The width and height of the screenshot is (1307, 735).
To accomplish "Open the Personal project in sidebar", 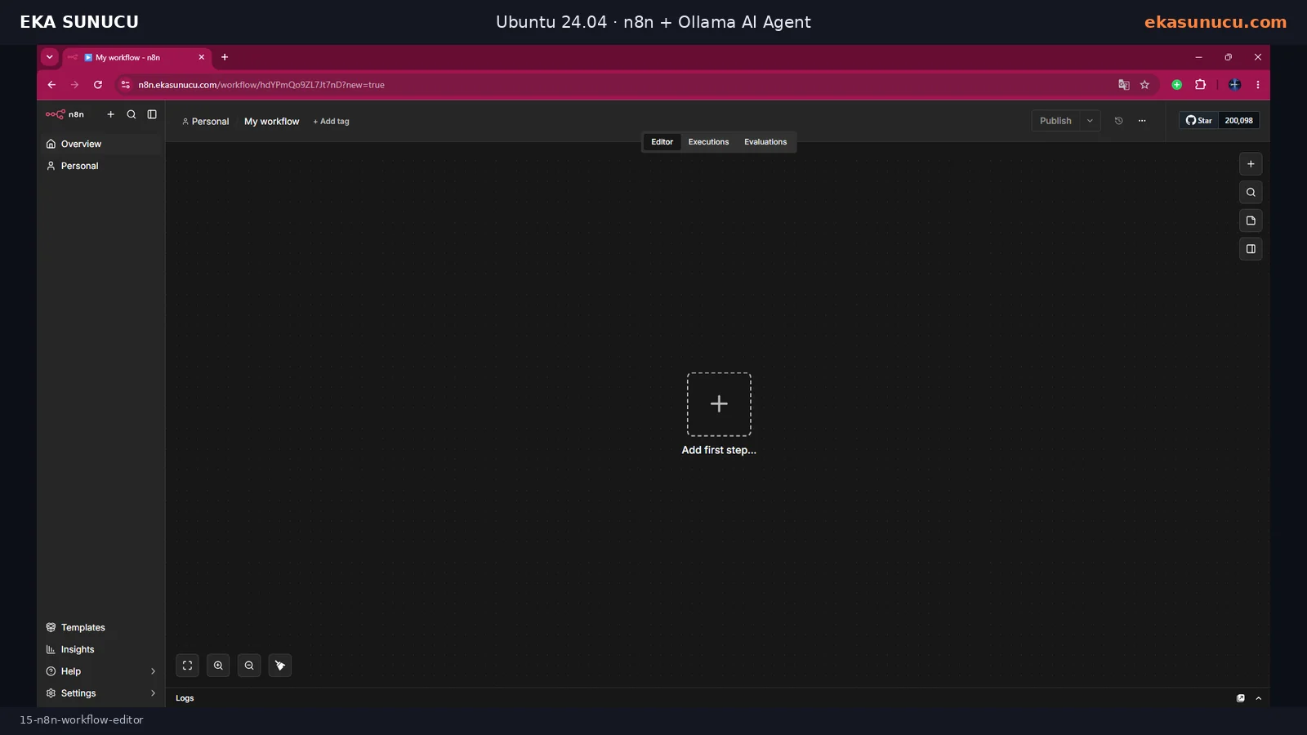I will click(100, 166).
